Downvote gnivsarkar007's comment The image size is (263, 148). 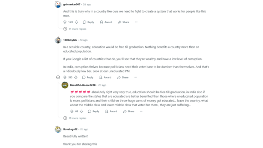pyautogui.click(x=77, y=22)
